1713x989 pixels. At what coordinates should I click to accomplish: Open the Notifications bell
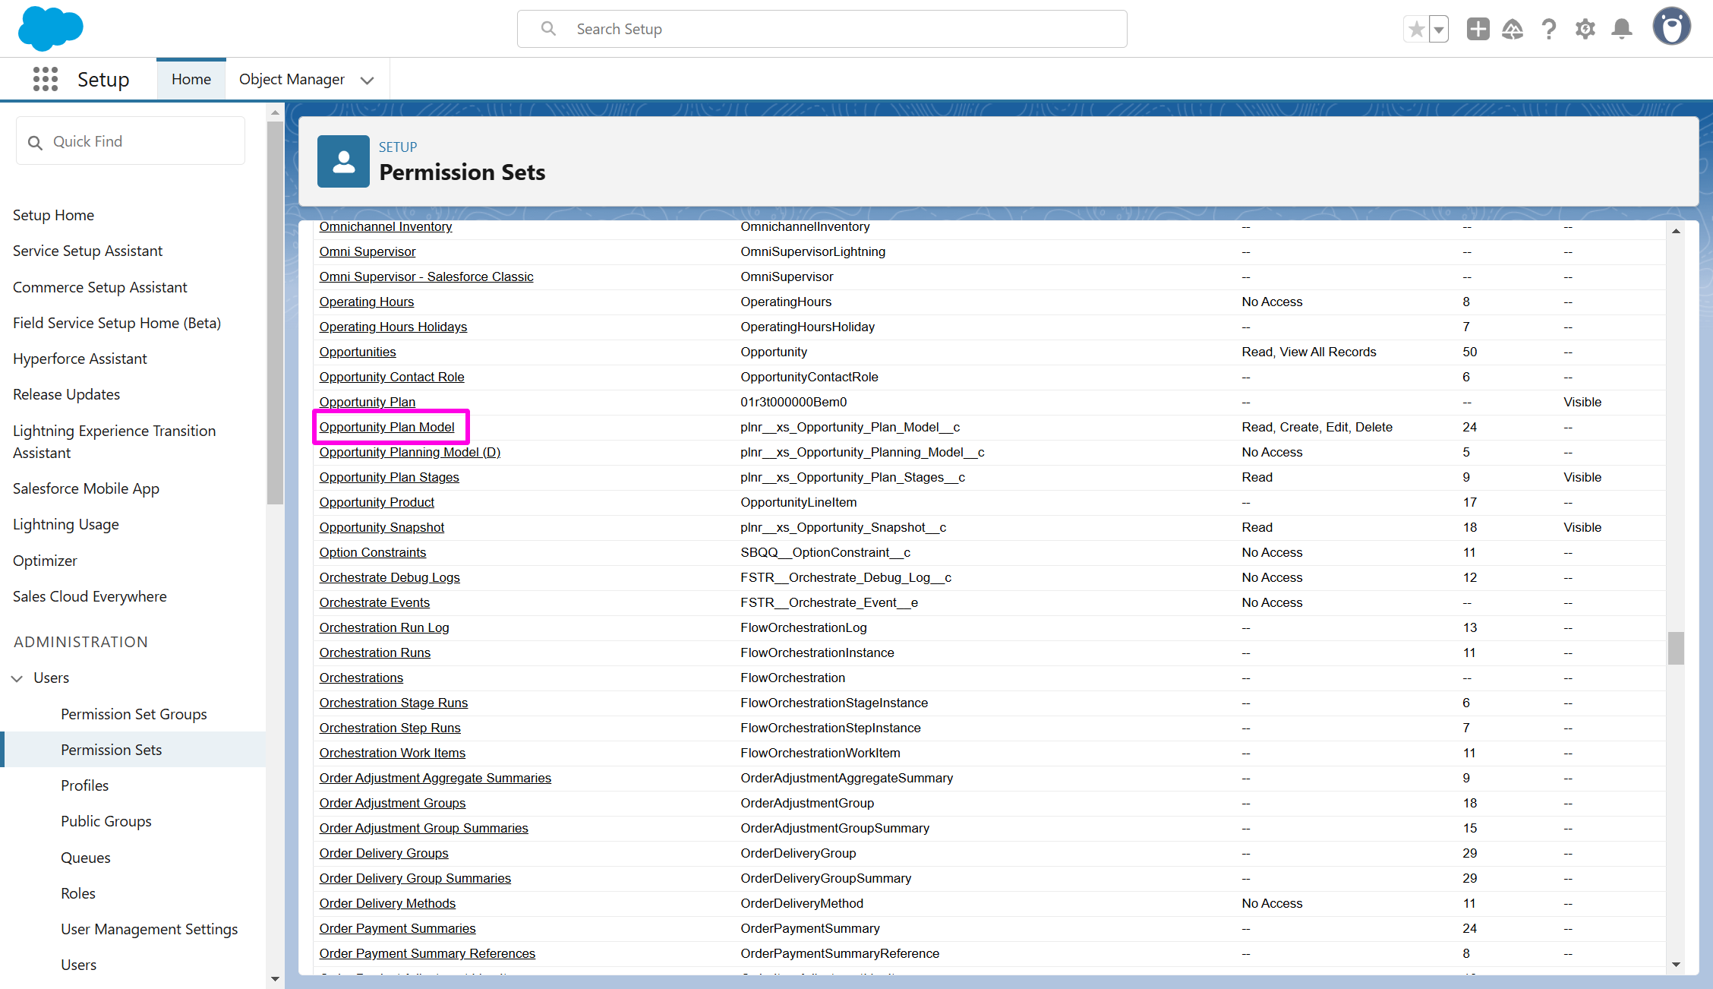click(x=1622, y=29)
